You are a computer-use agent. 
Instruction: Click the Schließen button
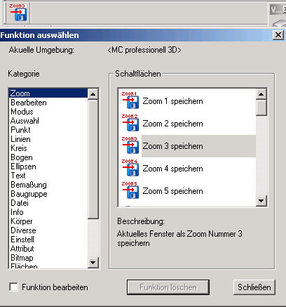click(254, 287)
